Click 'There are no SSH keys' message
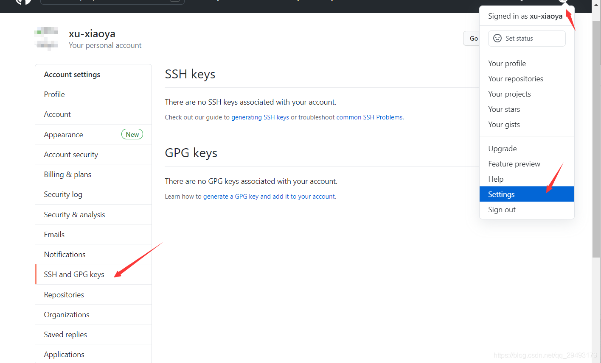This screenshot has height=363, width=601. (x=250, y=102)
